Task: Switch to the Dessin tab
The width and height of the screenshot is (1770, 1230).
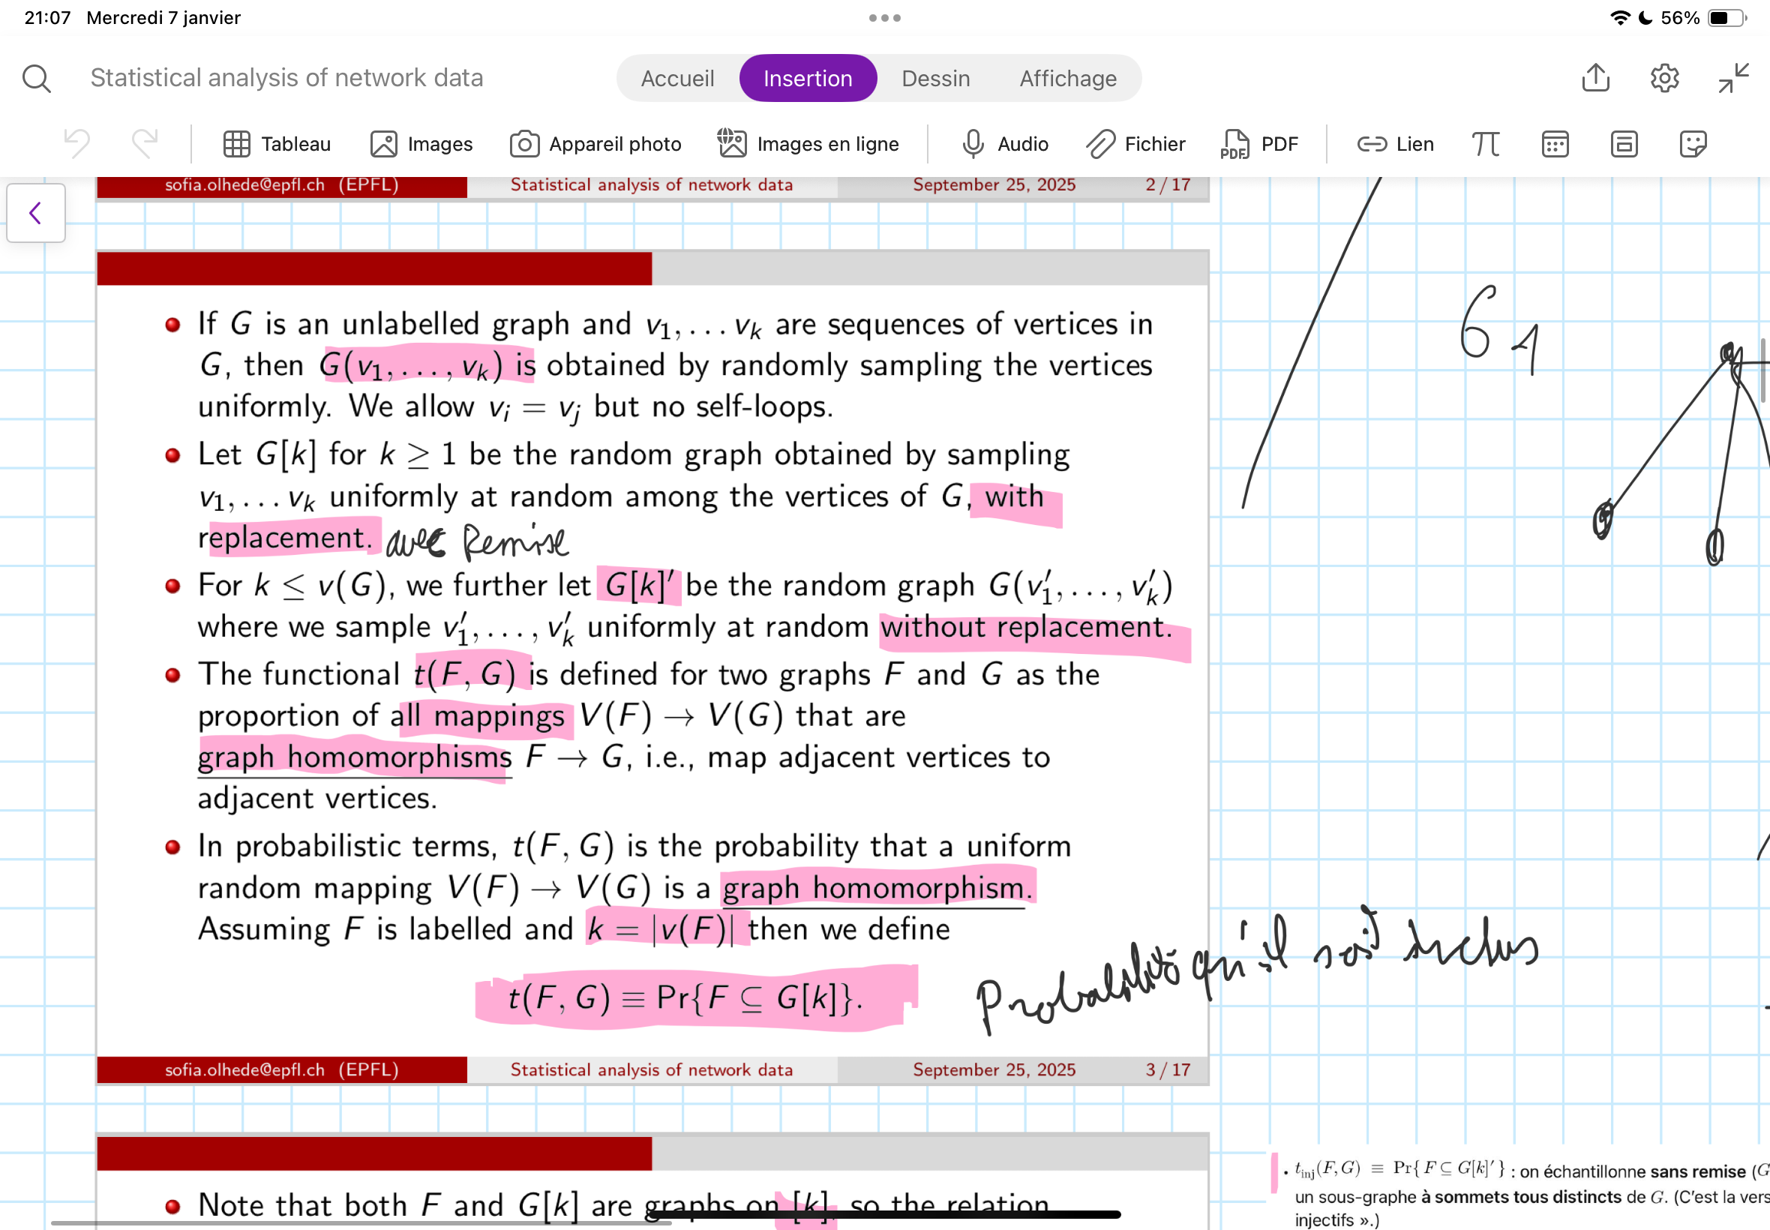Action: click(935, 78)
